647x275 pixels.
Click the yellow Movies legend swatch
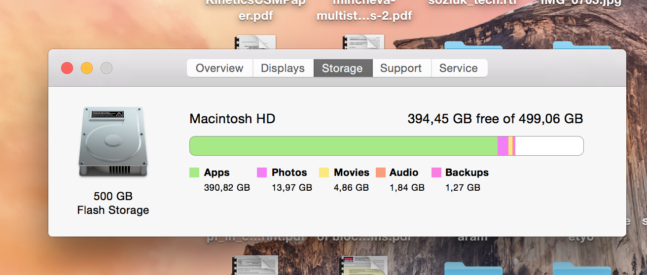click(x=324, y=172)
